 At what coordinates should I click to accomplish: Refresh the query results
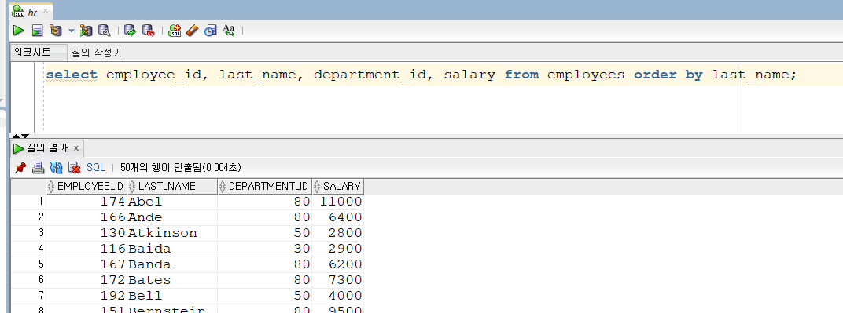click(x=57, y=168)
